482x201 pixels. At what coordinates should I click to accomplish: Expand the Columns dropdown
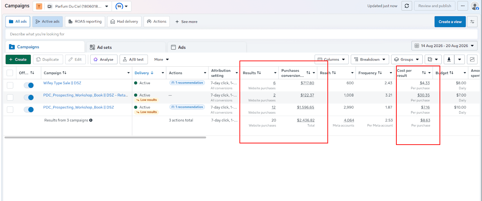(331, 59)
